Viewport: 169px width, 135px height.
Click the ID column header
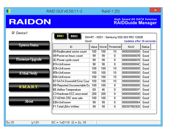71,47
